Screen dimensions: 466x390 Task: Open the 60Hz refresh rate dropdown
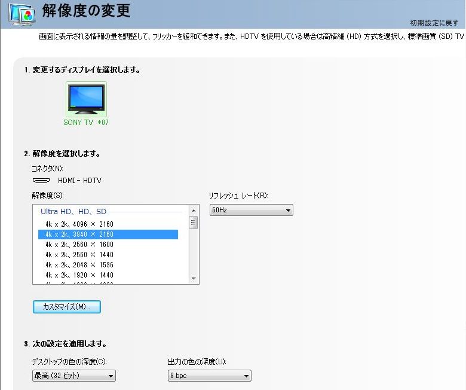(x=250, y=211)
